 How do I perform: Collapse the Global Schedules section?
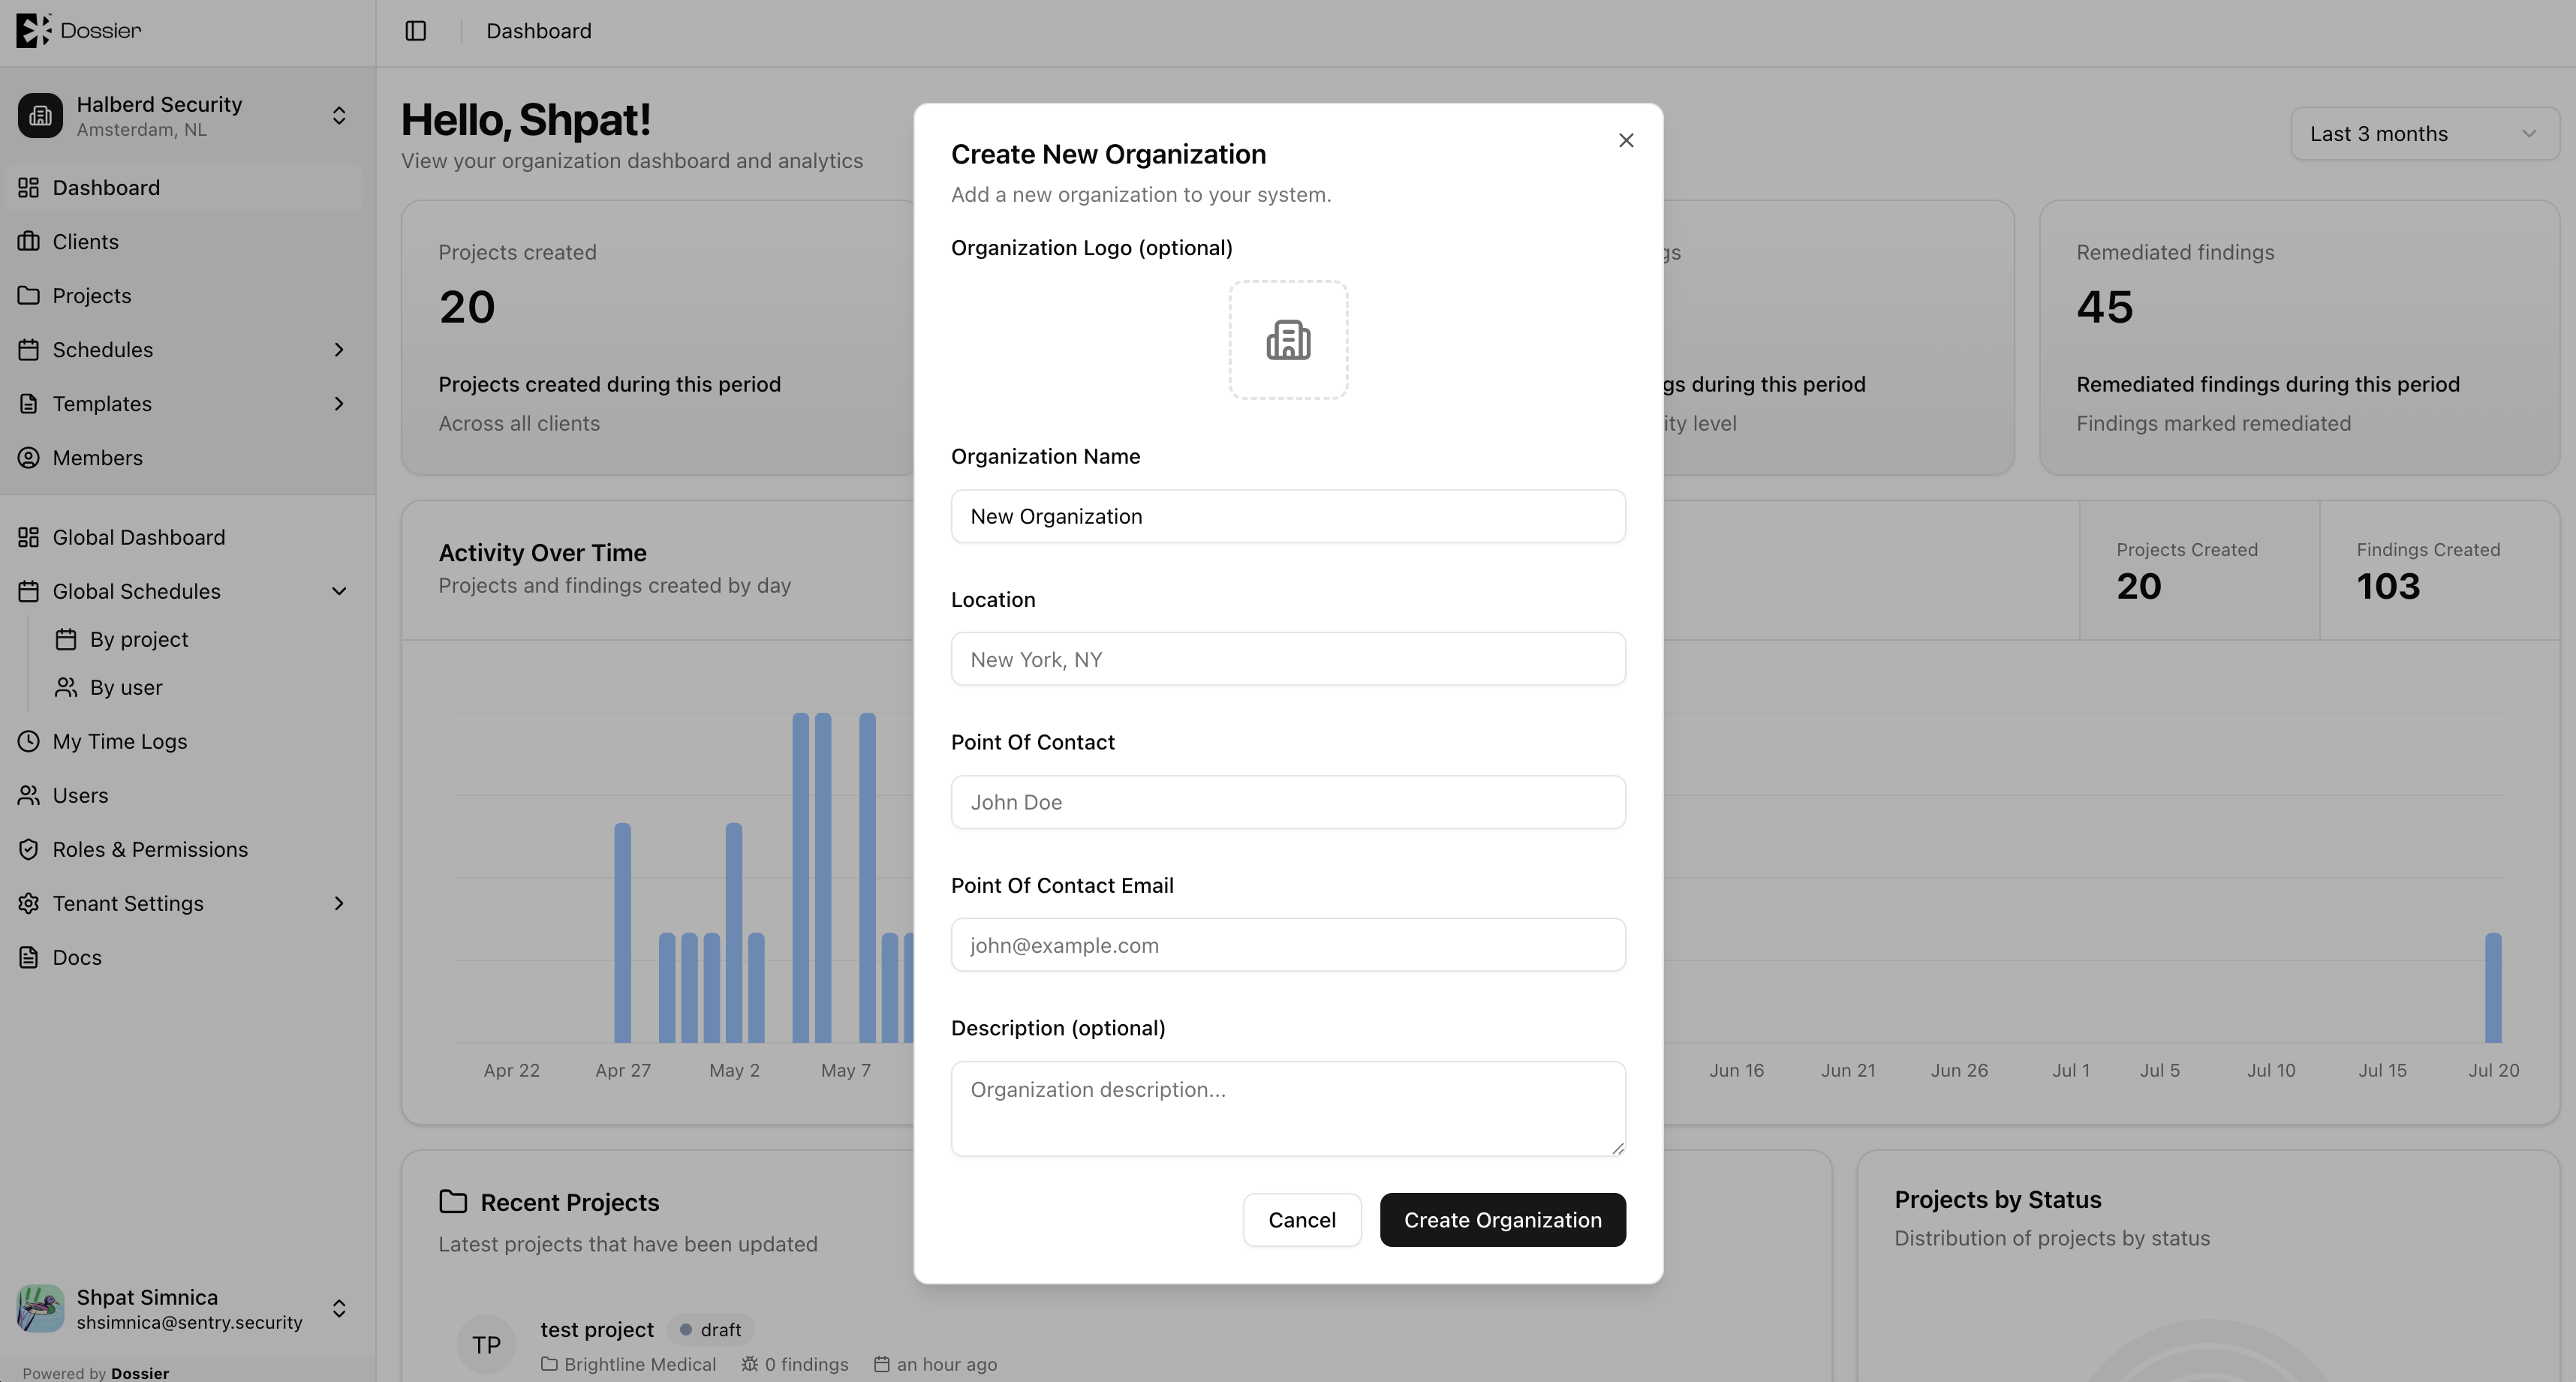339,591
